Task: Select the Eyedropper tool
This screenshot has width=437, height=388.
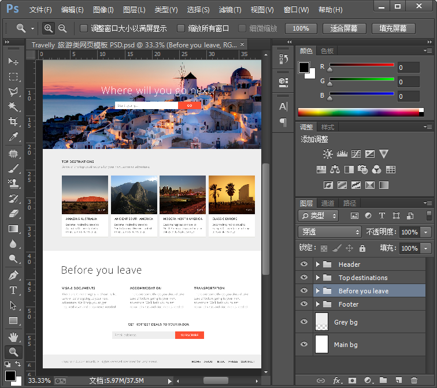Action: click(x=13, y=137)
